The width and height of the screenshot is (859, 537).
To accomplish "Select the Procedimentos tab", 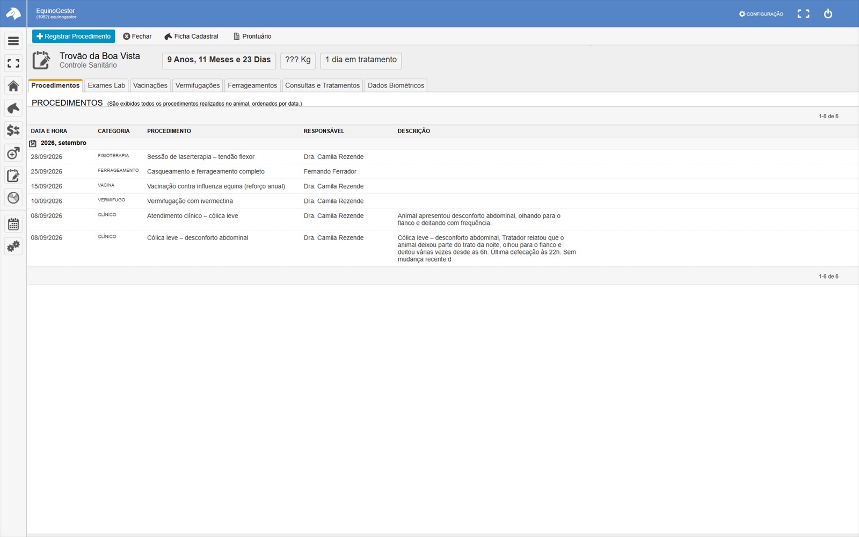I will (55, 85).
